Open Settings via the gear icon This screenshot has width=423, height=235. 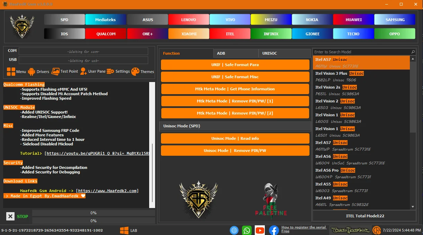click(110, 71)
